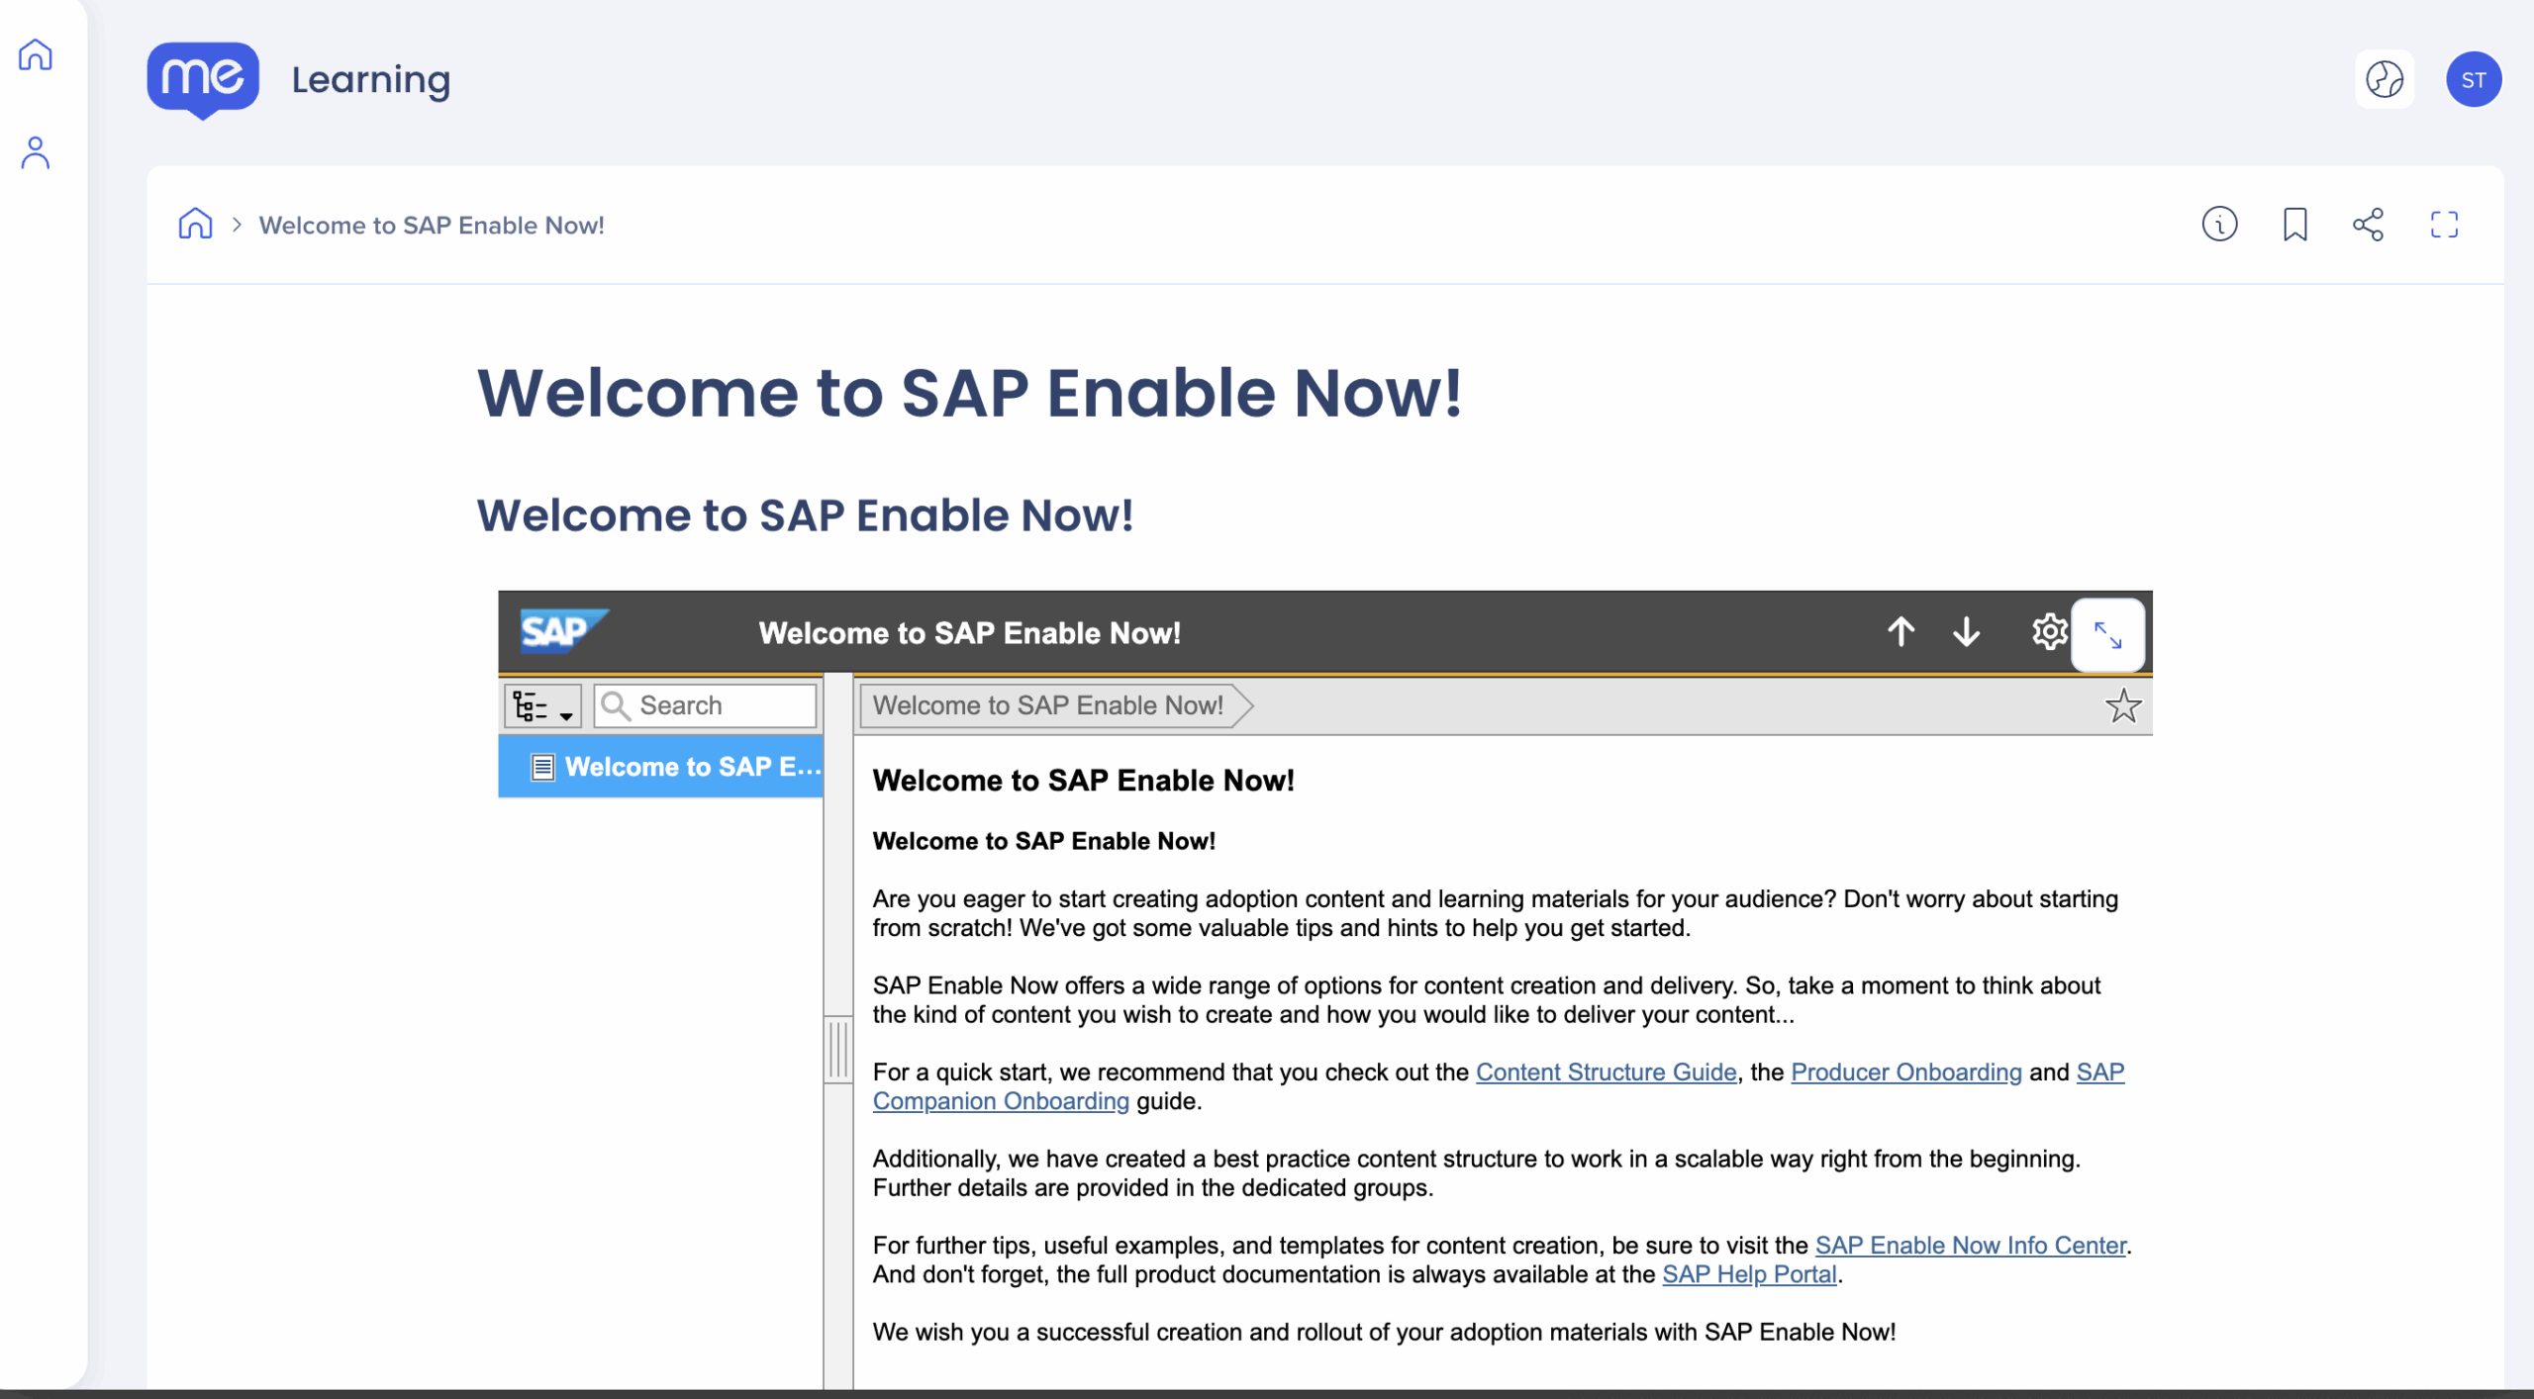Open the globe language icon
Viewport: 2534px width, 1399px height.
tap(2384, 79)
